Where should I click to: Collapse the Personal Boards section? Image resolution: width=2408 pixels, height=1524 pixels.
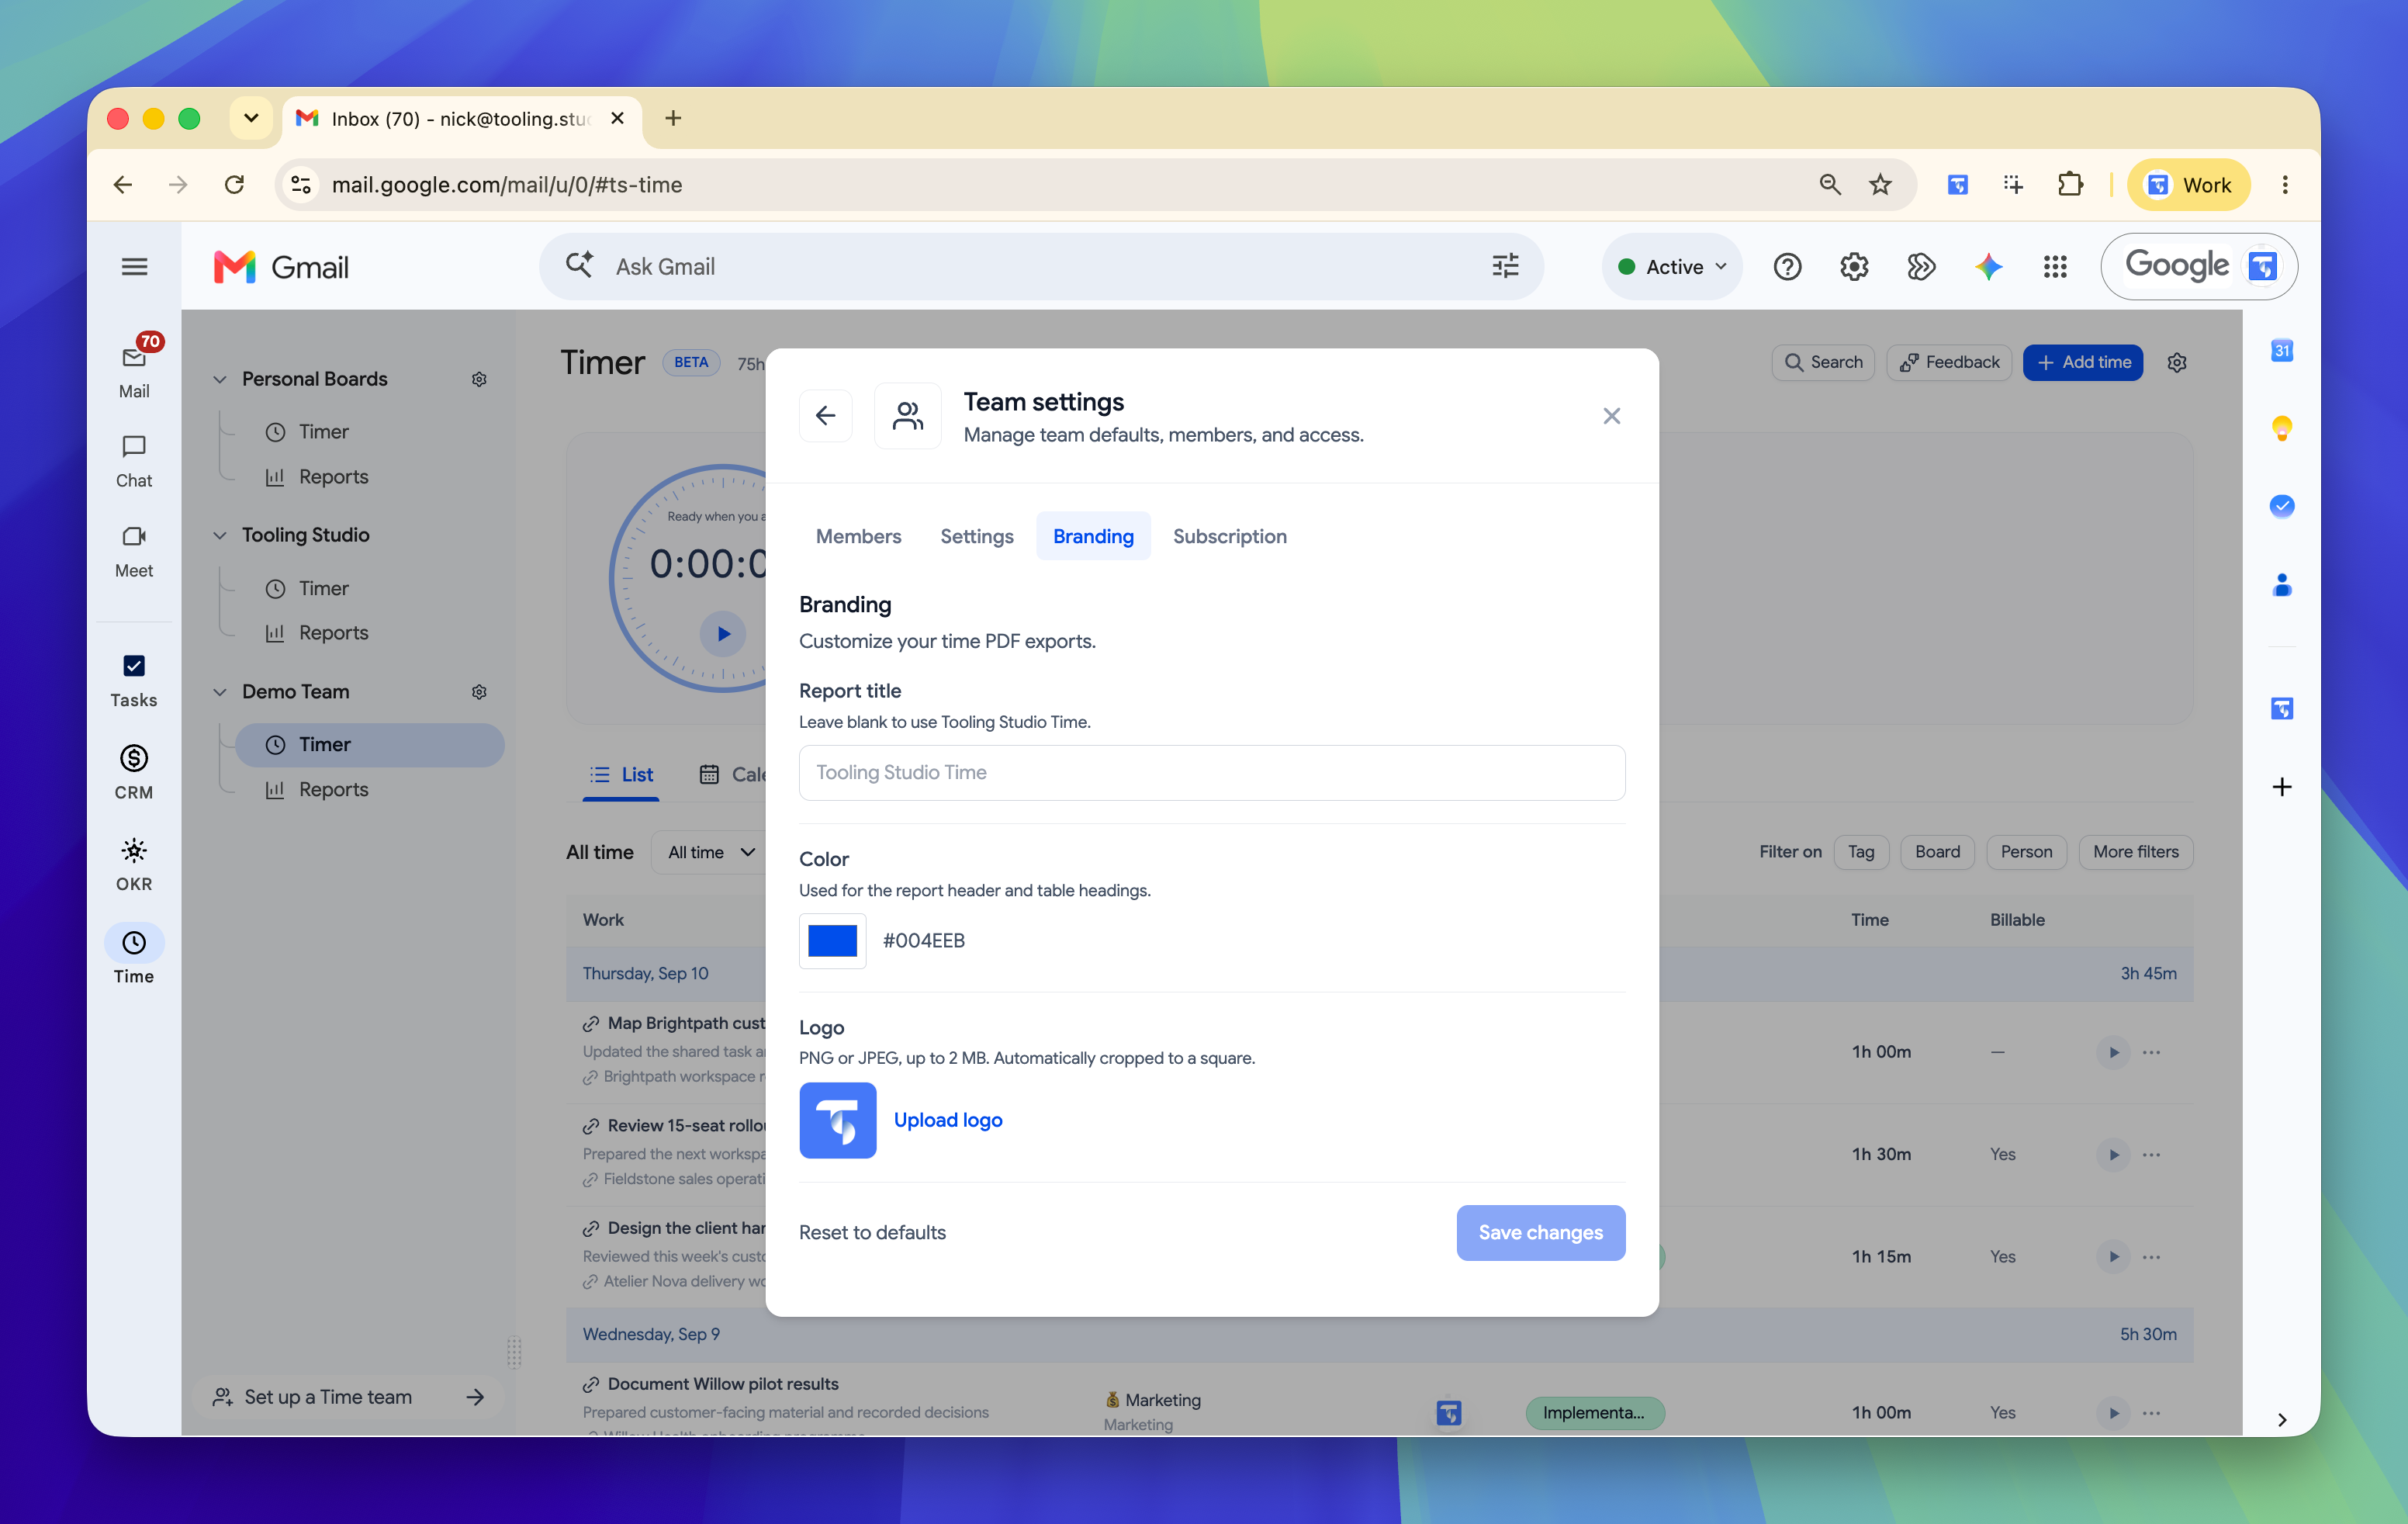[220, 379]
